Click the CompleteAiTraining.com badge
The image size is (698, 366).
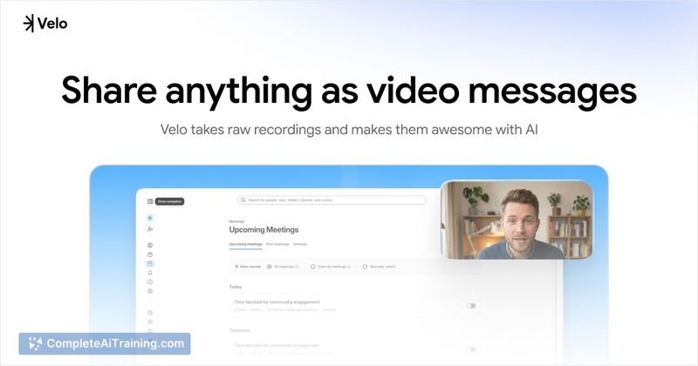click(x=105, y=343)
